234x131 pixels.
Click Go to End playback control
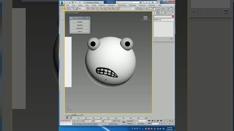pyautogui.click(x=161, y=121)
